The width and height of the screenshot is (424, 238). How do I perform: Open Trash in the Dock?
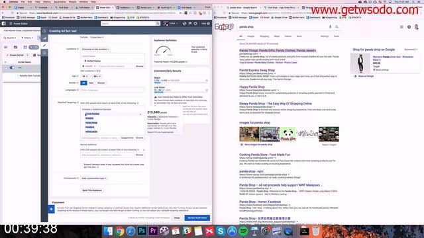pos(315,231)
